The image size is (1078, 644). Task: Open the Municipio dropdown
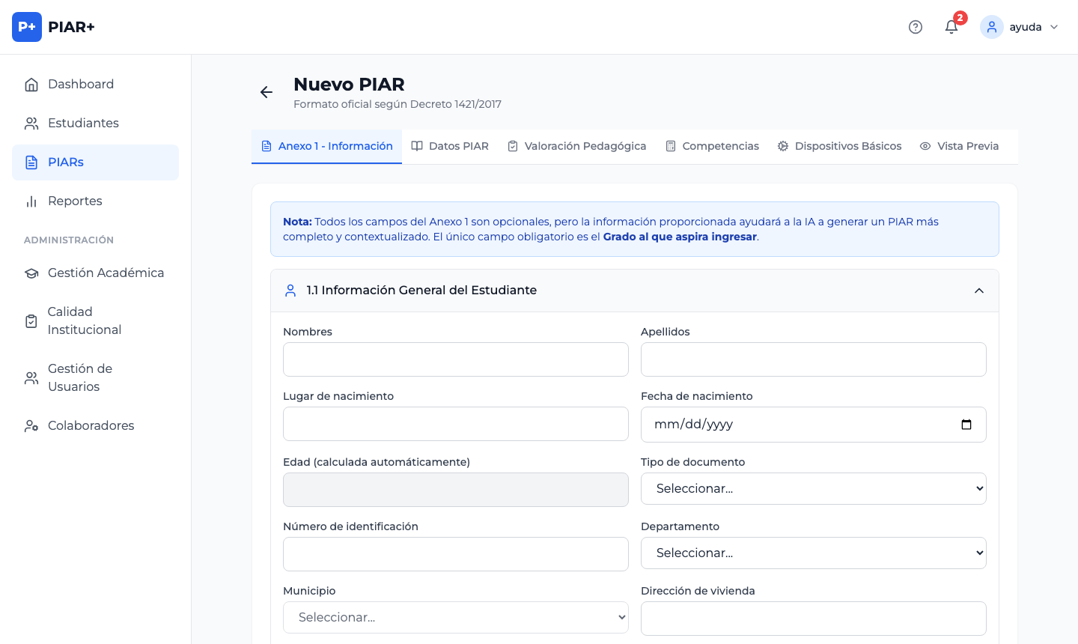point(455,617)
